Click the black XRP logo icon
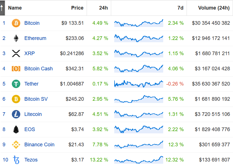Image resolution: width=233 pixels, height=166 pixels. click(x=16, y=53)
